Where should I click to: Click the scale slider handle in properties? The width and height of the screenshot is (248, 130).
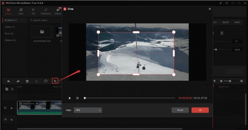pos(216,50)
